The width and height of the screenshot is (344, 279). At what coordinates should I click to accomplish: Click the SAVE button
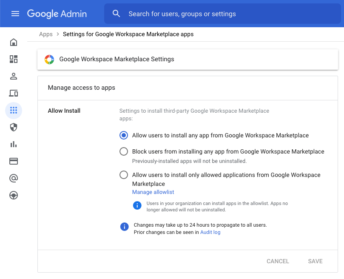point(315,261)
